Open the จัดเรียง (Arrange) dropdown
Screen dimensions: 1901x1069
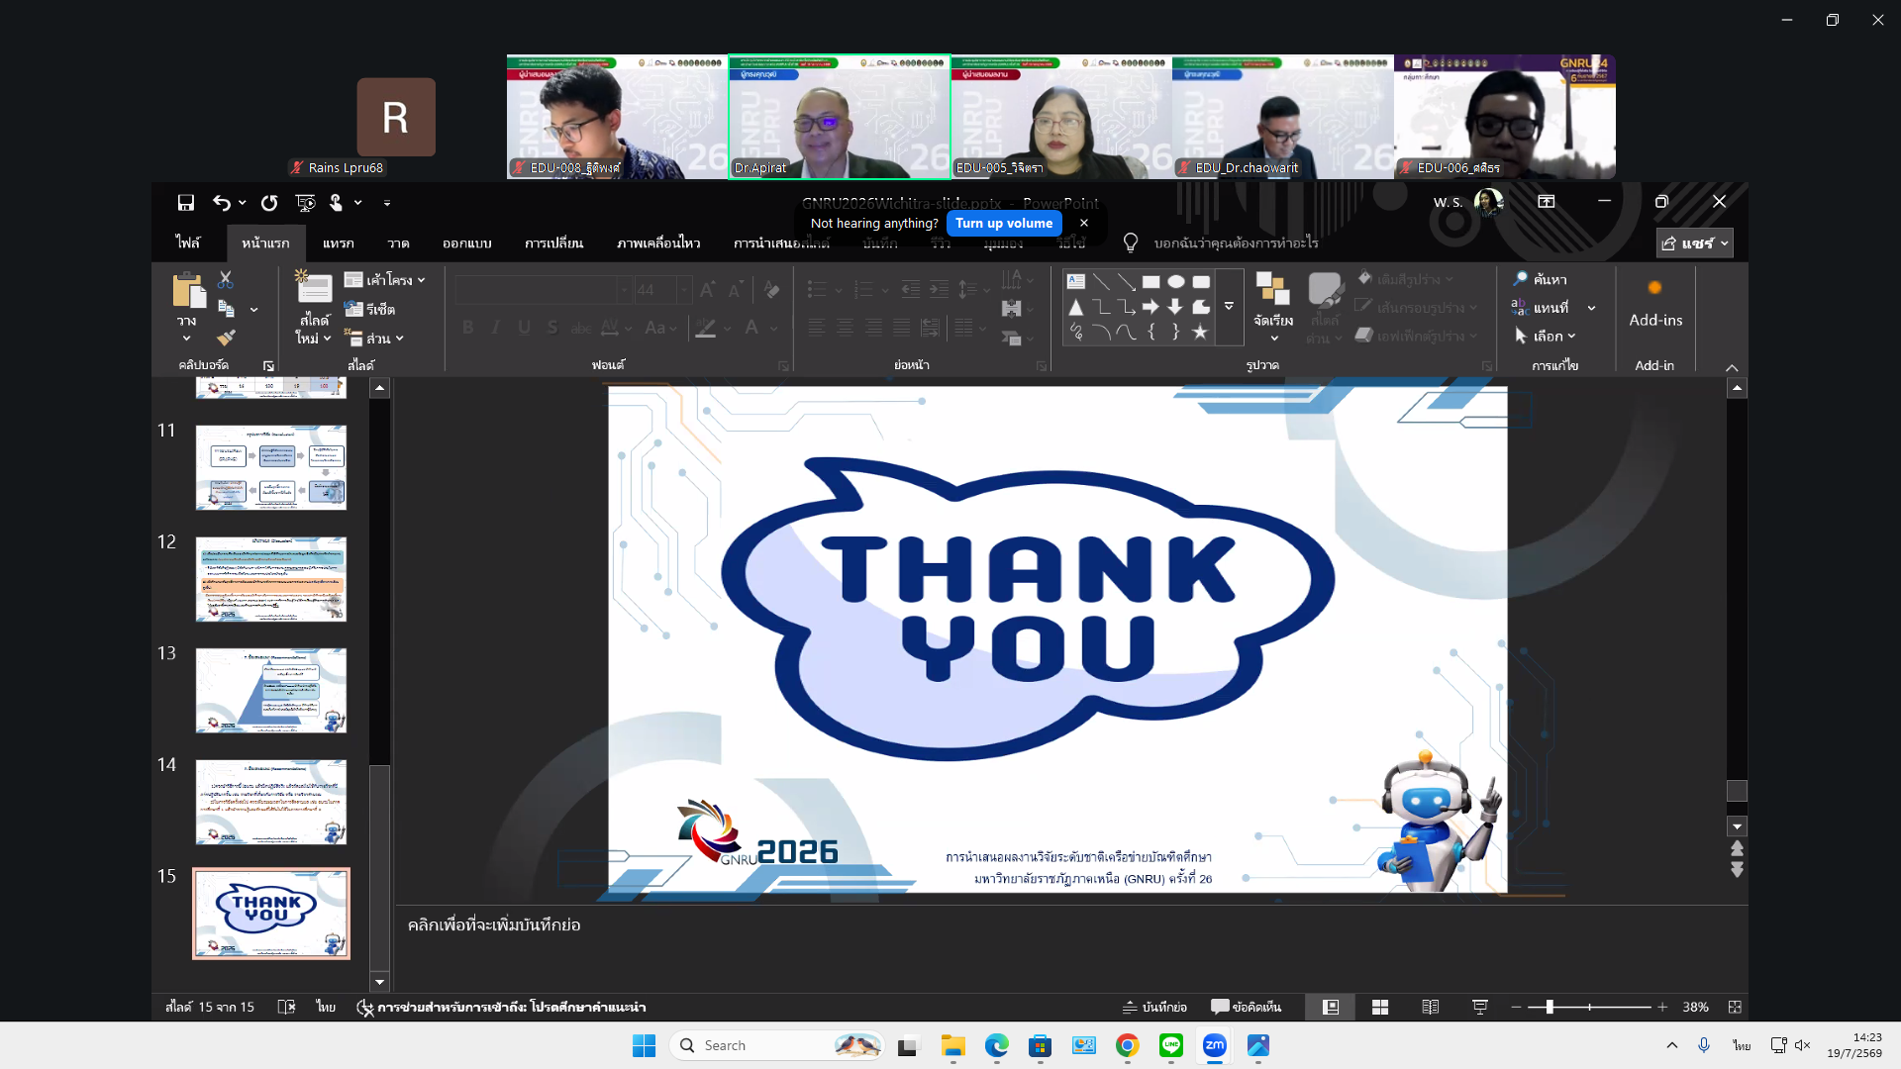coord(1273,309)
